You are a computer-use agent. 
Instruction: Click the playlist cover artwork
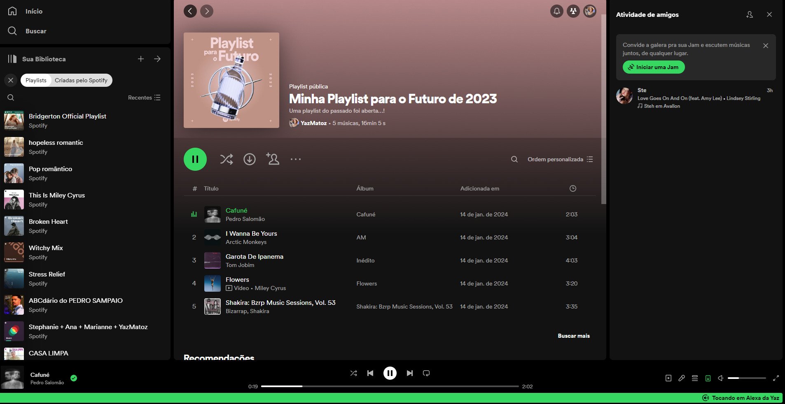tap(231, 80)
